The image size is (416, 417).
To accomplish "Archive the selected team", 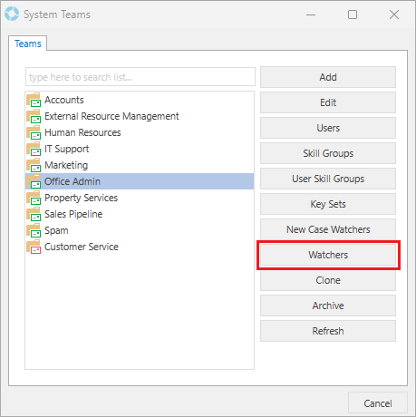I will pos(328,305).
